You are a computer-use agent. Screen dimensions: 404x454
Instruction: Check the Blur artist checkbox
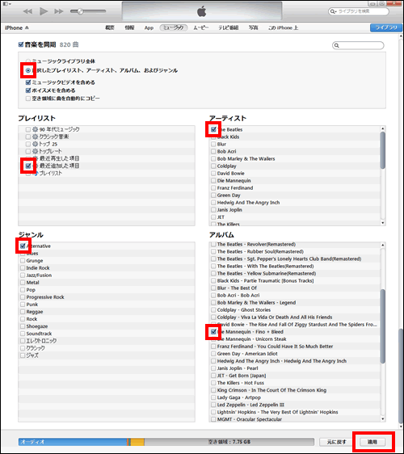pos(213,144)
